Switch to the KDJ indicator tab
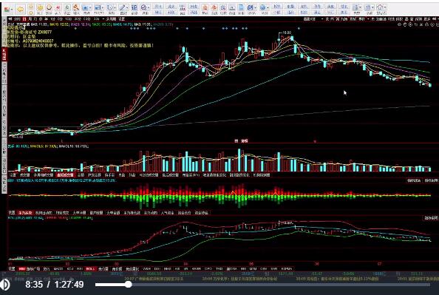Image resolution: width=439 pixels, height=295 pixels. pos(70,268)
